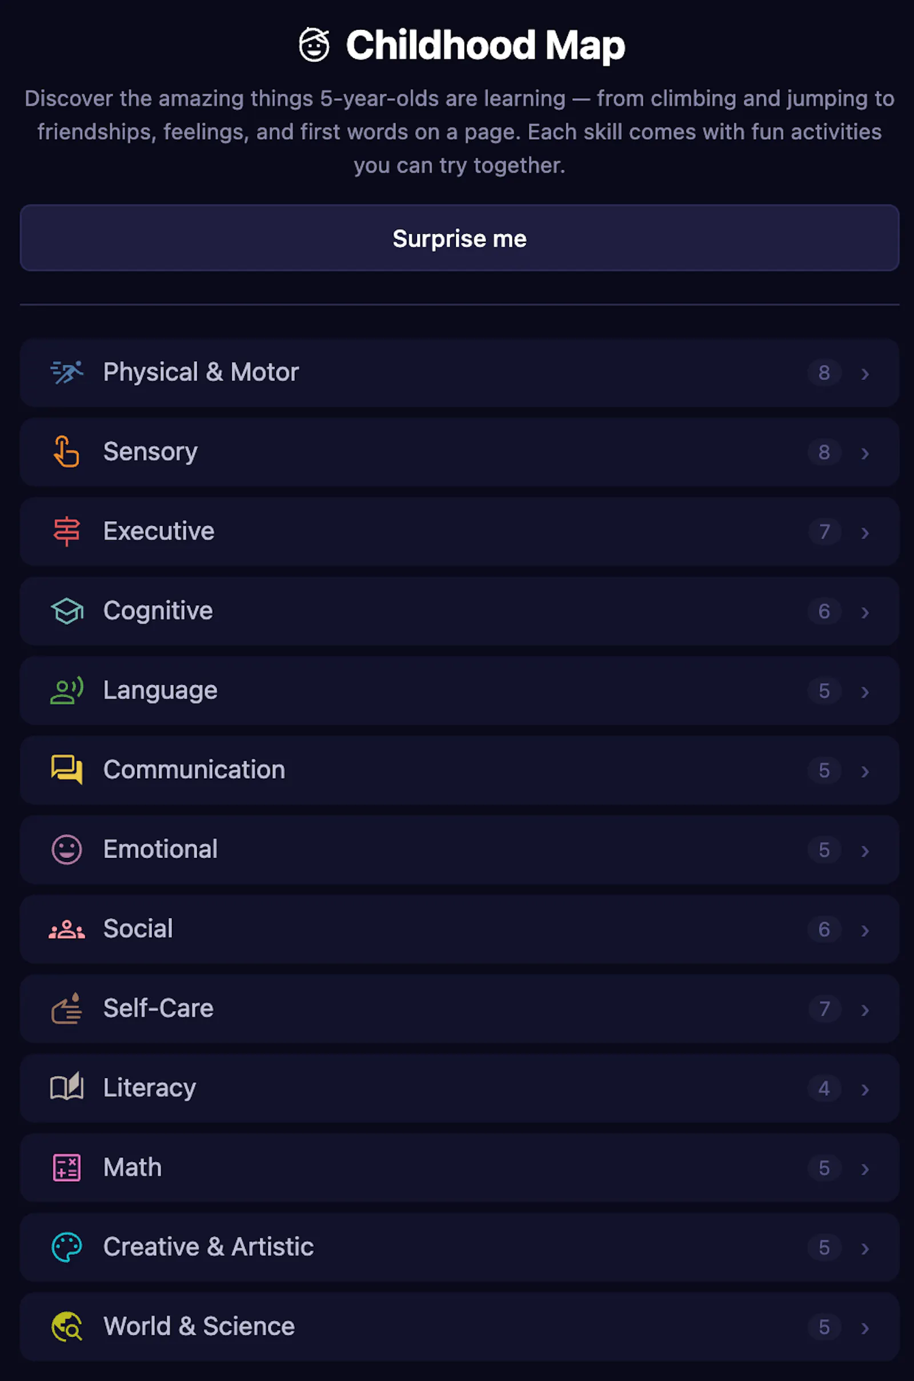Open the Physical & Motor category row
Screen dimensions: 914x1381
click(x=459, y=373)
